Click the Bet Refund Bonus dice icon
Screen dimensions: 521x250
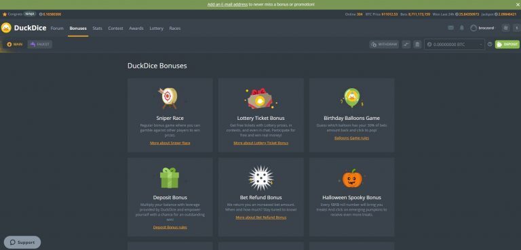click(x=260, y=178)
